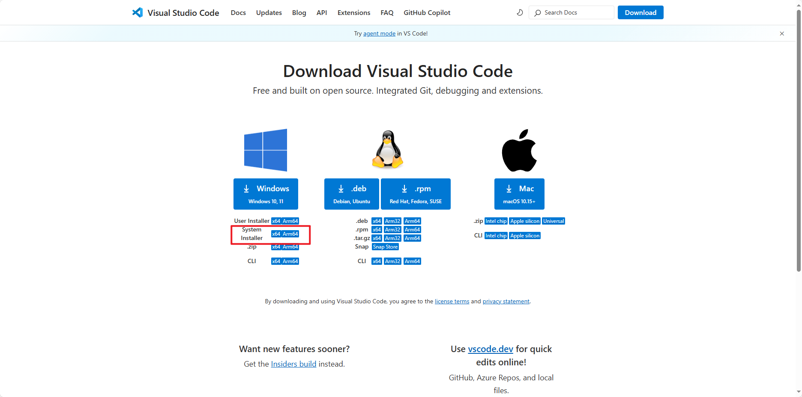Select Windows User Installer x64

[x=276, y=221]
